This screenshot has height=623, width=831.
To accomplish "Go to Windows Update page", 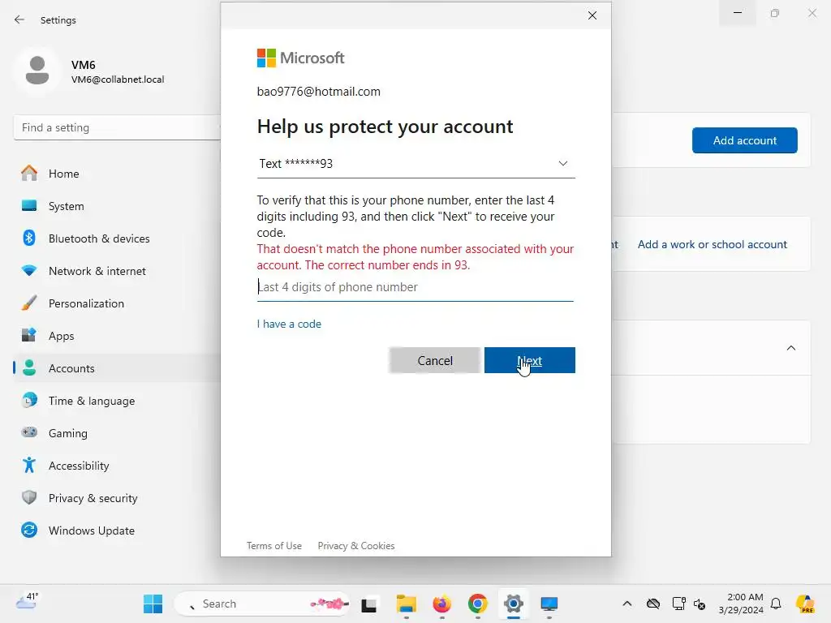I will [x=92, y=531].
